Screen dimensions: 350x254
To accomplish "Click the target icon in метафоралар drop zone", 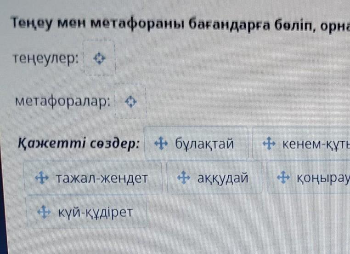I will coord(130,101).
